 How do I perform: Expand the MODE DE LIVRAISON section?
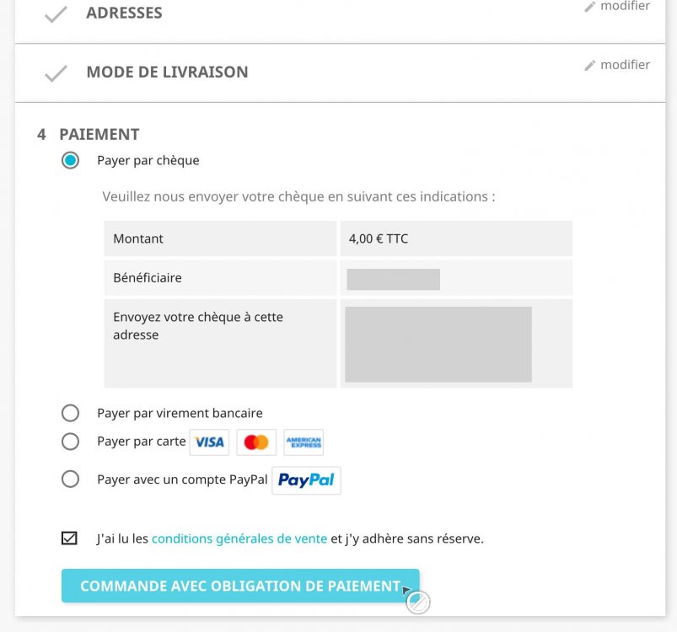pos(166,72)
